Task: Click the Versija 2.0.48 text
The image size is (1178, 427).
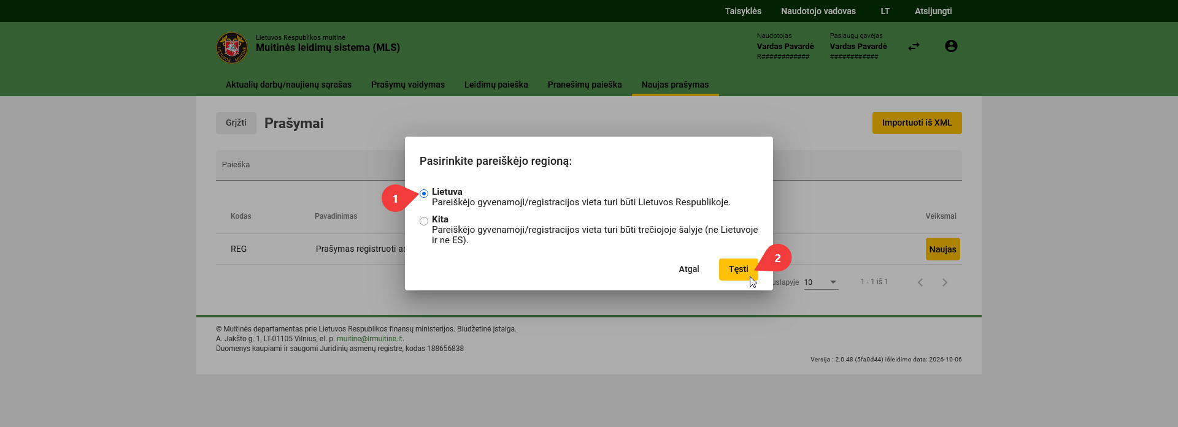Action: pyautogui.click(x=886, y=360)
